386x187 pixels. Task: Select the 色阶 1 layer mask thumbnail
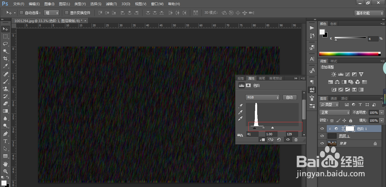pos(350,128)
